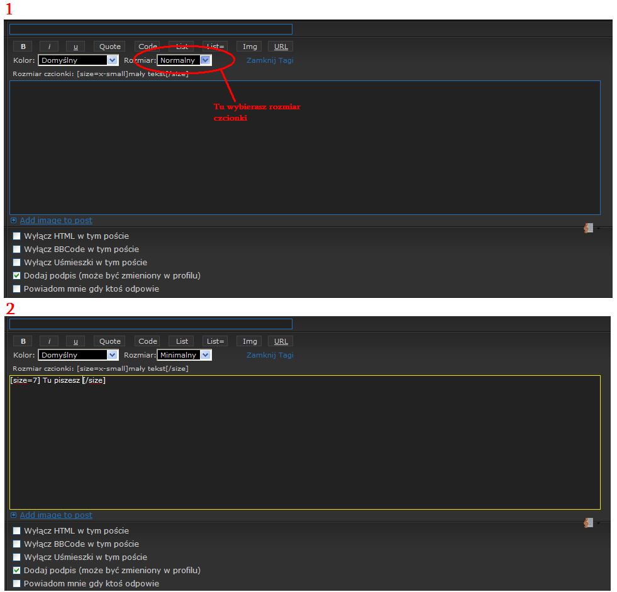The width and height of the screenshot is (617, 592).
Task: Click italic button in editor 2
Action: [x=49, y=341]
